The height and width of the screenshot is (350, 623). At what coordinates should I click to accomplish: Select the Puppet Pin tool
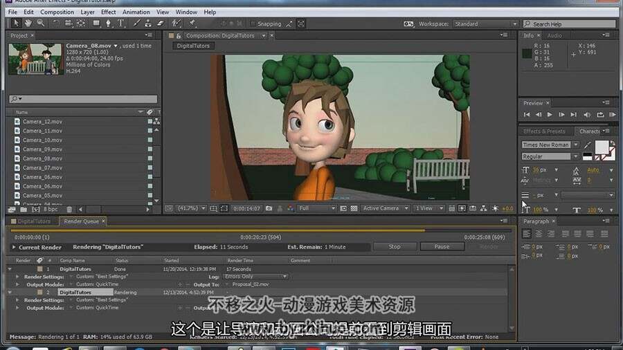pos(192,24)
